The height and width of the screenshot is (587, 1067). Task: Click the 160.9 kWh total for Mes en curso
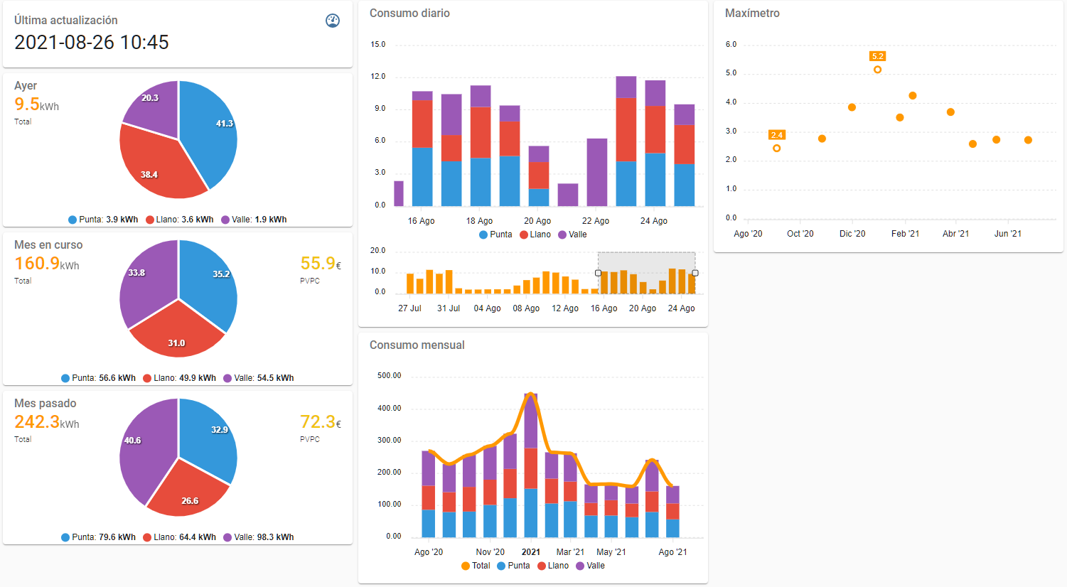tap(47, 264)
